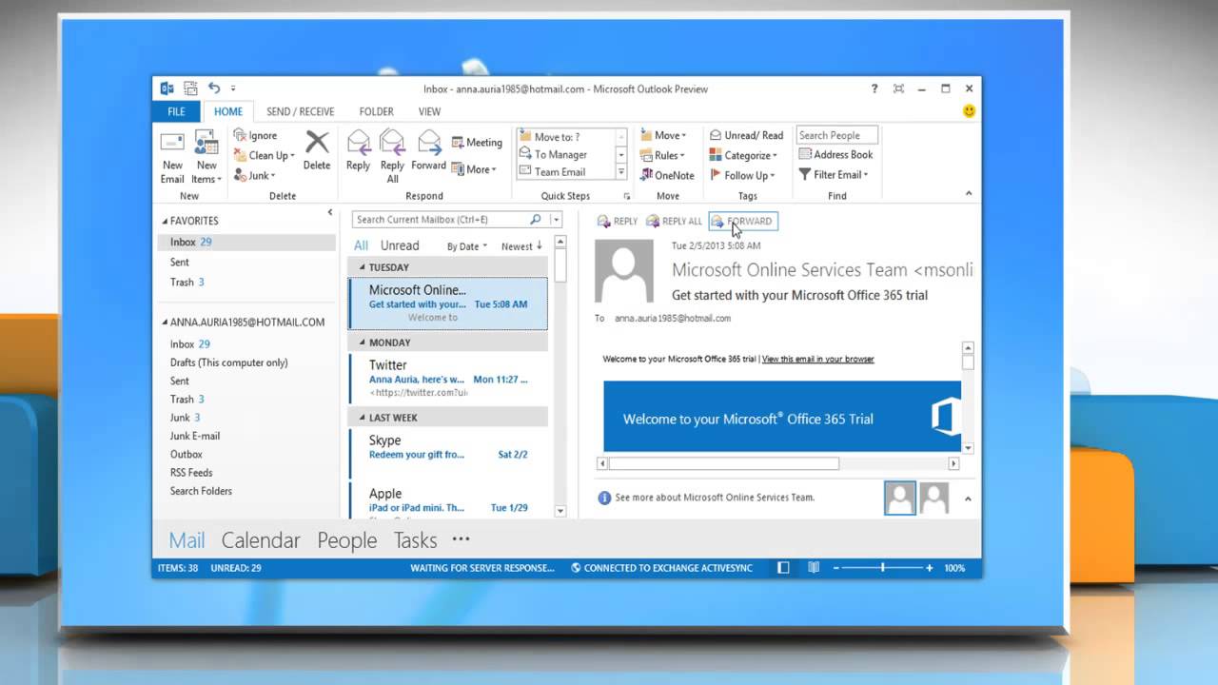This screenshot has width=1218, height=685.
Task: Click the smiley feedback icon
Action: tap(969, 111)
